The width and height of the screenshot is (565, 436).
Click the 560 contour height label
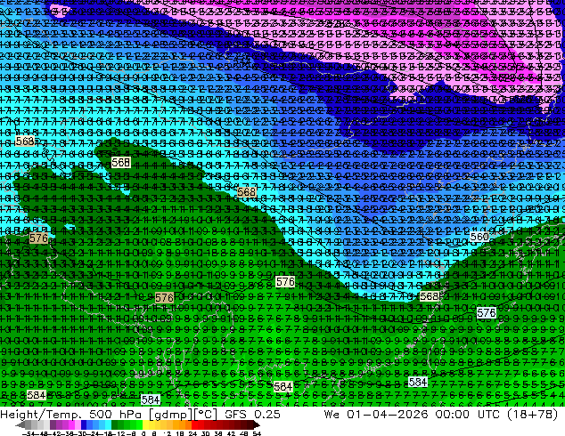[x=479, y=237]
